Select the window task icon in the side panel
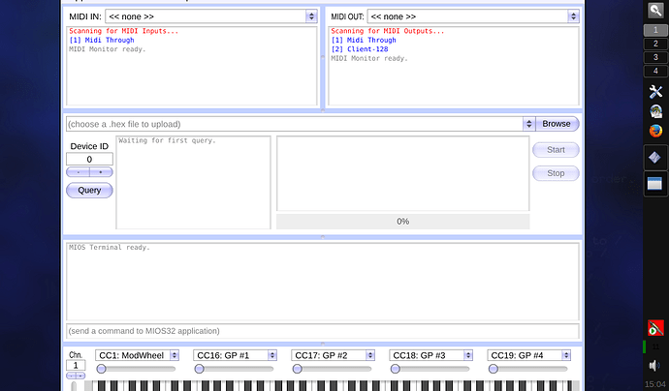 [654, 184]
